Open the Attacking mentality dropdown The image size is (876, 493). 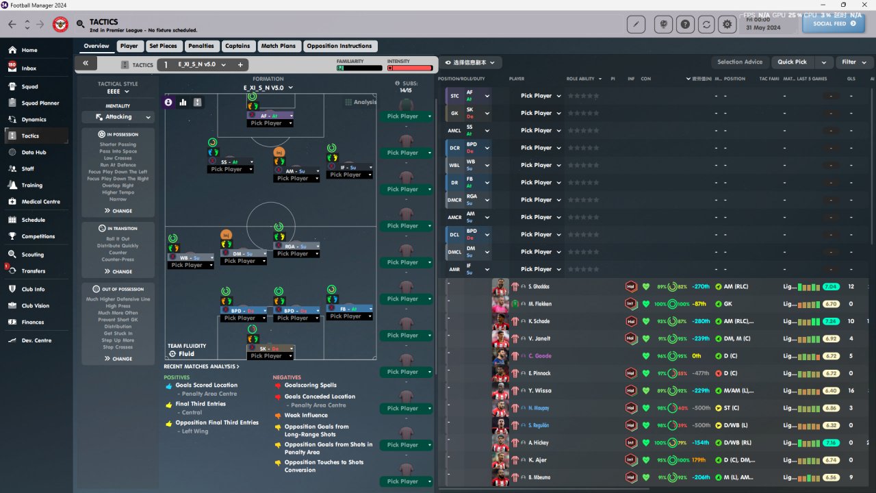pyautogui.click(x=118, y=117)
